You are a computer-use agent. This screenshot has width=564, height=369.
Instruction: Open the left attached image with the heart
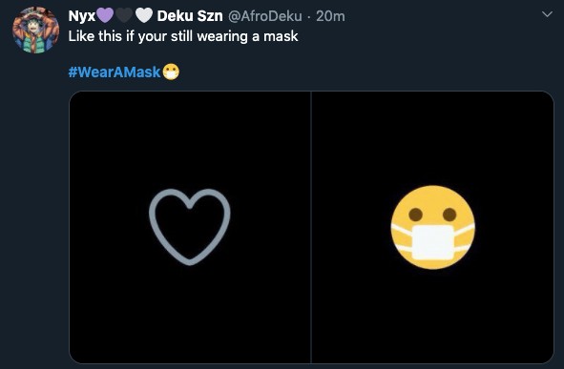[x=190, y=227]
